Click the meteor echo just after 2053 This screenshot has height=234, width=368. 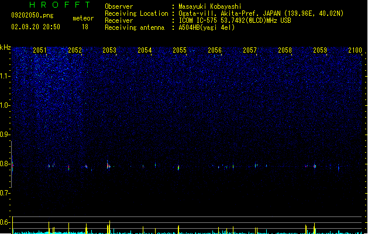click(108, 165)
